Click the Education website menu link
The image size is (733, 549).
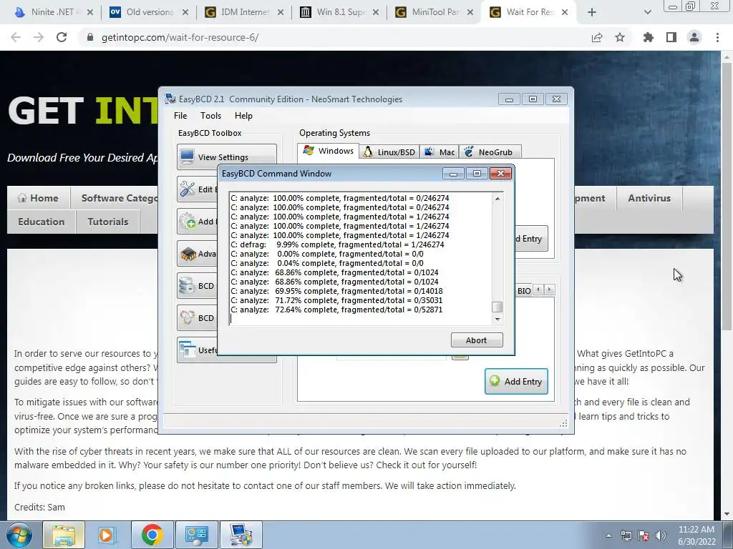(x=41, y=222)
